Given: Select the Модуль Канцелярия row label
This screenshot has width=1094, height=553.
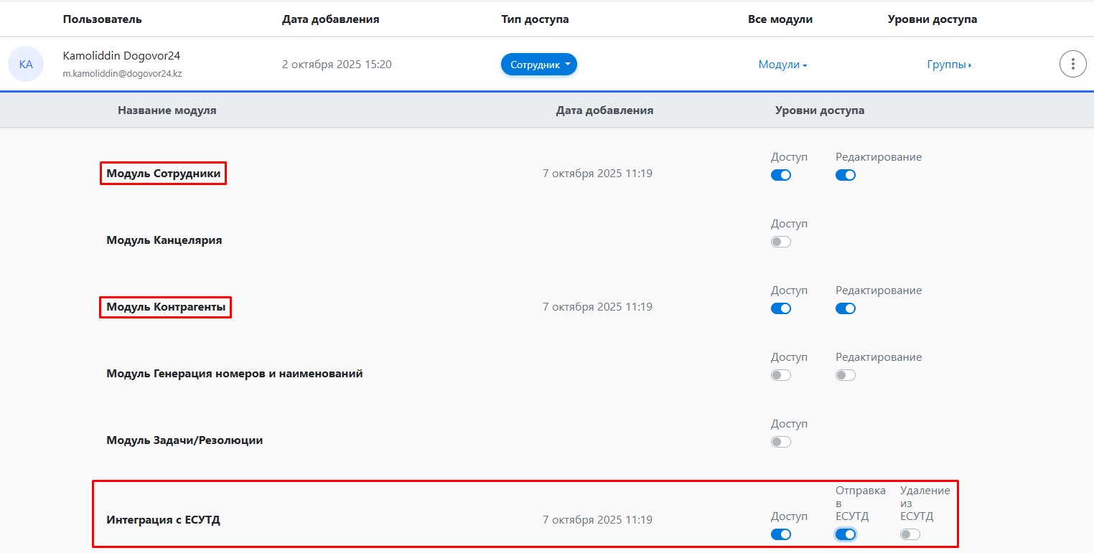Looking at the screenshot, I should point(164,240).
